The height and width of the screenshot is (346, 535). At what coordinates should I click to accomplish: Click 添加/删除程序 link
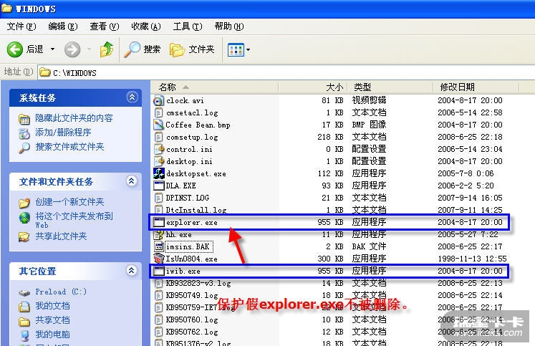tap(63, 133)
